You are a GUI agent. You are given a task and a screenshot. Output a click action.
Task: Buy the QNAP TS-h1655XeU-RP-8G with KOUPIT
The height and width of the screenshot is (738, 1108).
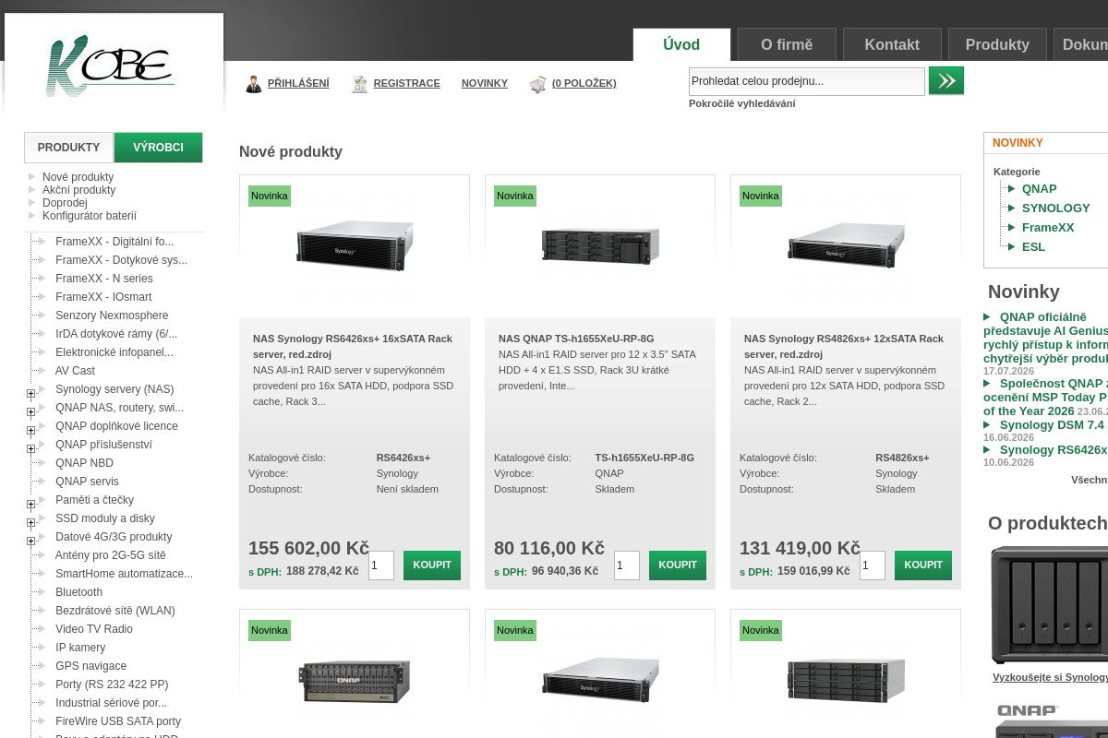(678, 565)
